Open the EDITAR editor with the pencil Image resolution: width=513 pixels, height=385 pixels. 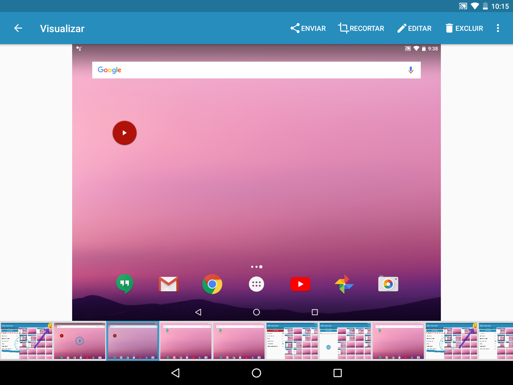pyautogui.click(x=414, y=28)
